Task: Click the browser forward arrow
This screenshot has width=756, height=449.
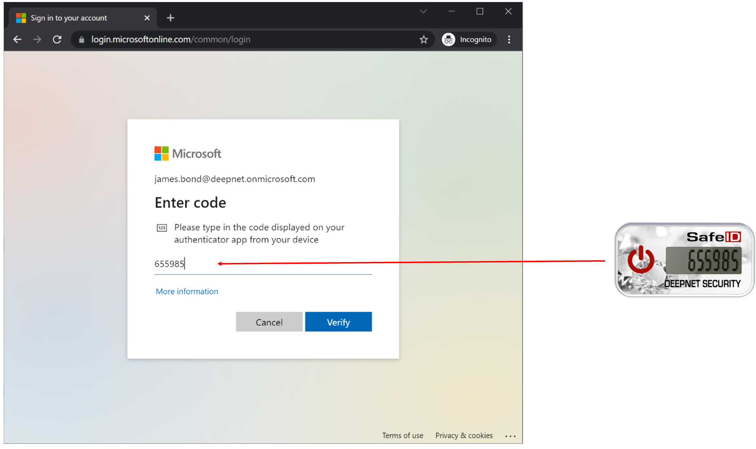Action: 37,39
